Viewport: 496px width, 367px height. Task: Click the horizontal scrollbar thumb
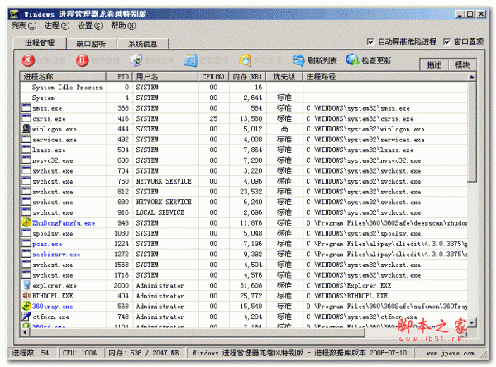tap(197, 332)
